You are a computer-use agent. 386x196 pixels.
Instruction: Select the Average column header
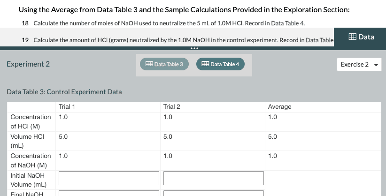[280, 107]
